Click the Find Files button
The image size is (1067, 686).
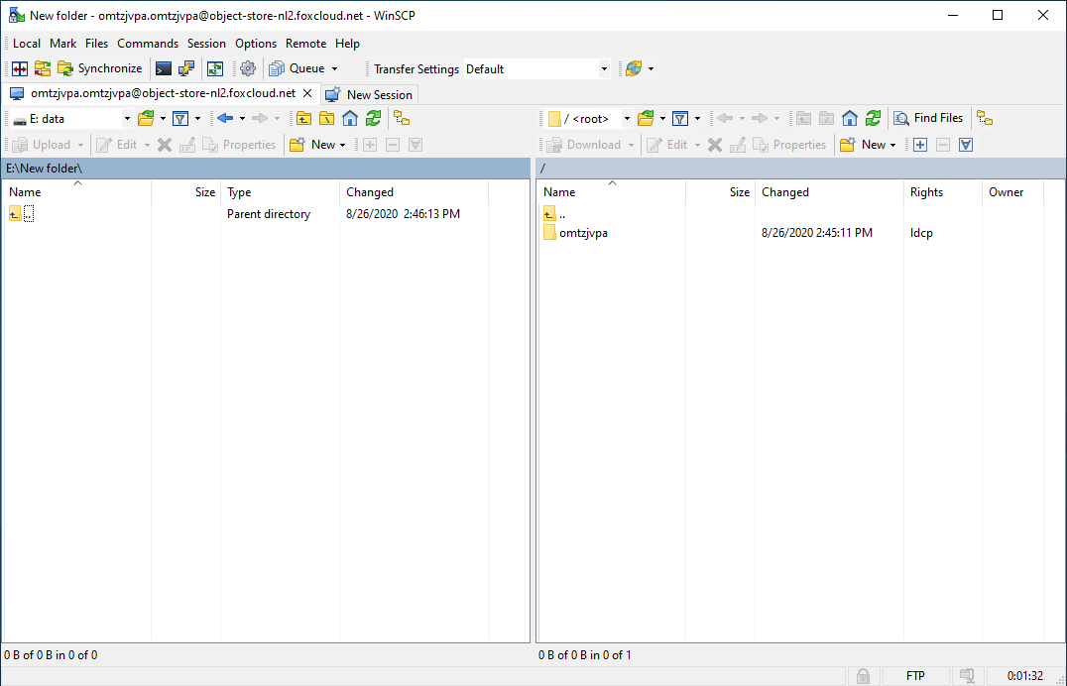click(x=928, y=118)
